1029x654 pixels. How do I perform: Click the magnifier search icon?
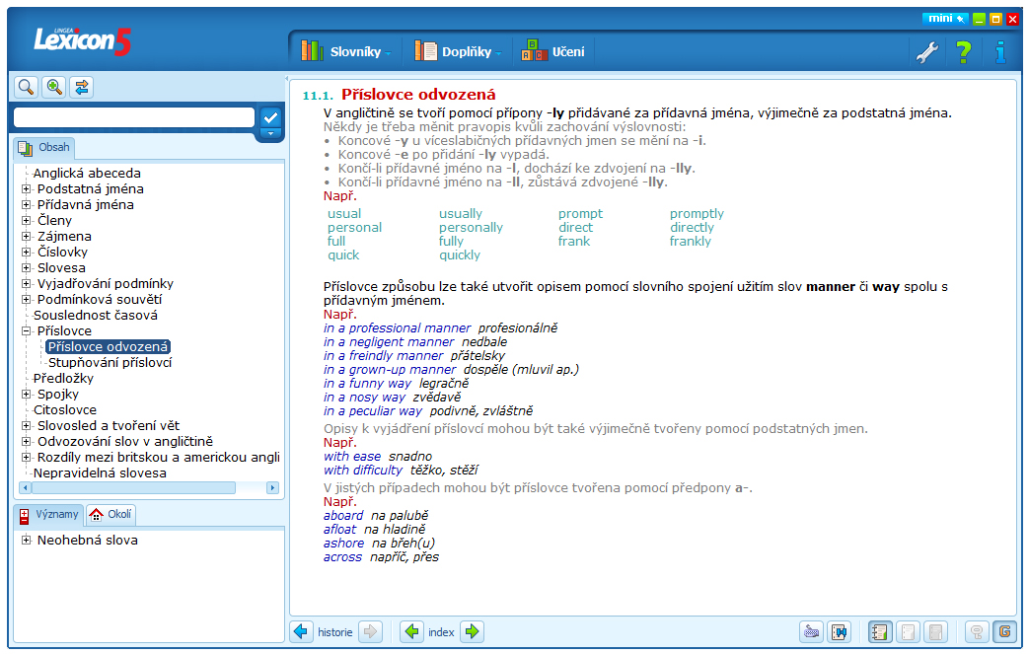click(26, 87)
